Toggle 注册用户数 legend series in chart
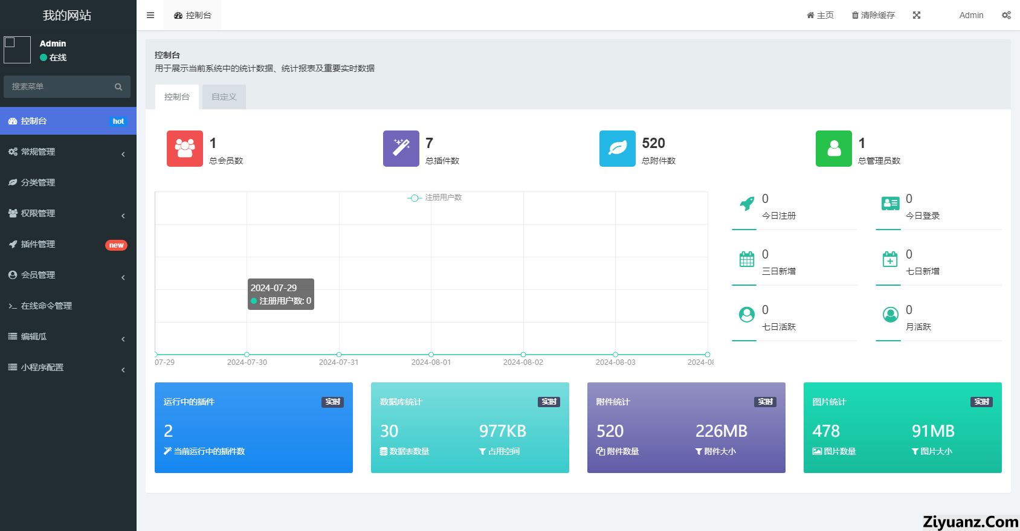Image resolution: width=1020 pixels, height=531 pixels. [435, 198]
